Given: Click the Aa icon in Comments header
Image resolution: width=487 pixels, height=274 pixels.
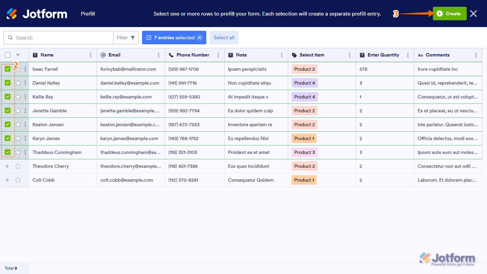Looking at the screenshot, I should pos(420,55).
